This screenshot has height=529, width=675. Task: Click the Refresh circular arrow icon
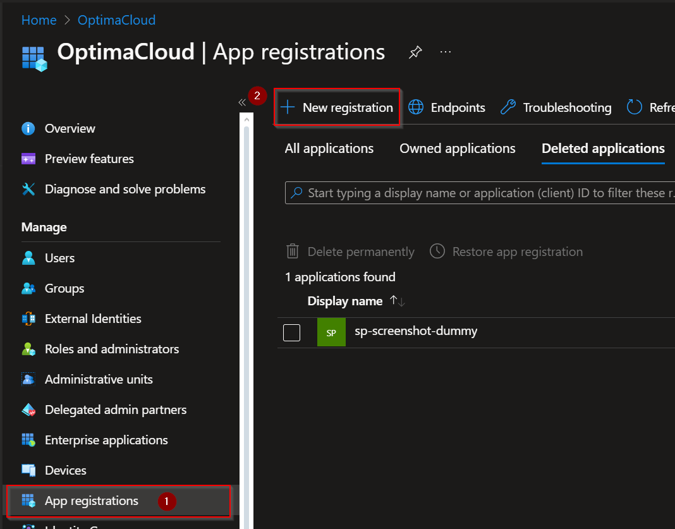[x=634, y=107]
